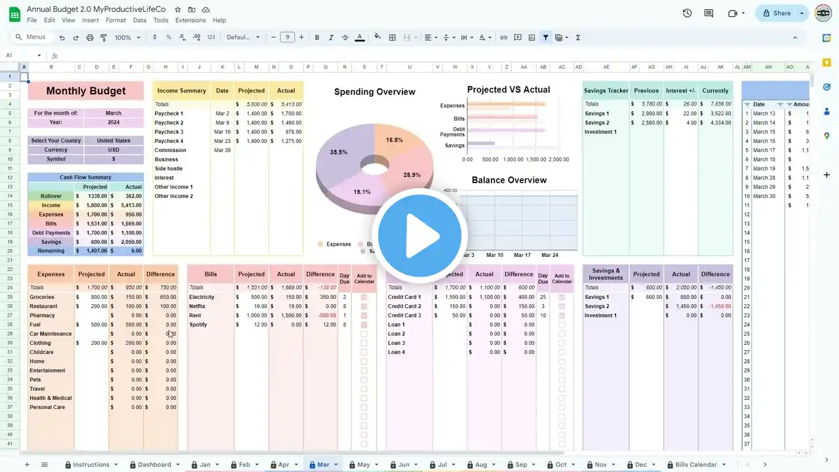The image size is (839, 472).
Task: Click the Borders grid icon
Action: tap(393, 37)
